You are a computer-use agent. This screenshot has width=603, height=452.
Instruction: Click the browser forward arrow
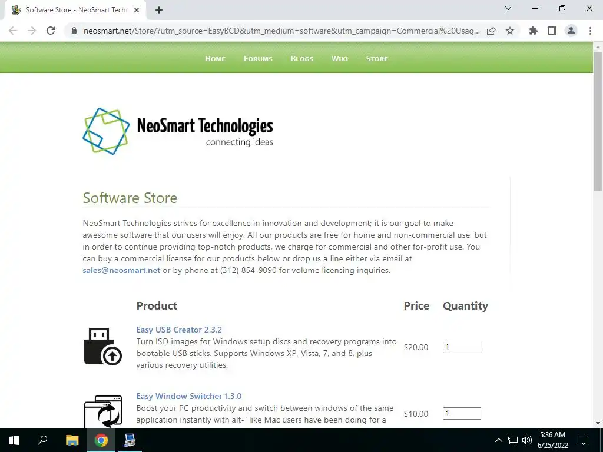click(32, 31)
